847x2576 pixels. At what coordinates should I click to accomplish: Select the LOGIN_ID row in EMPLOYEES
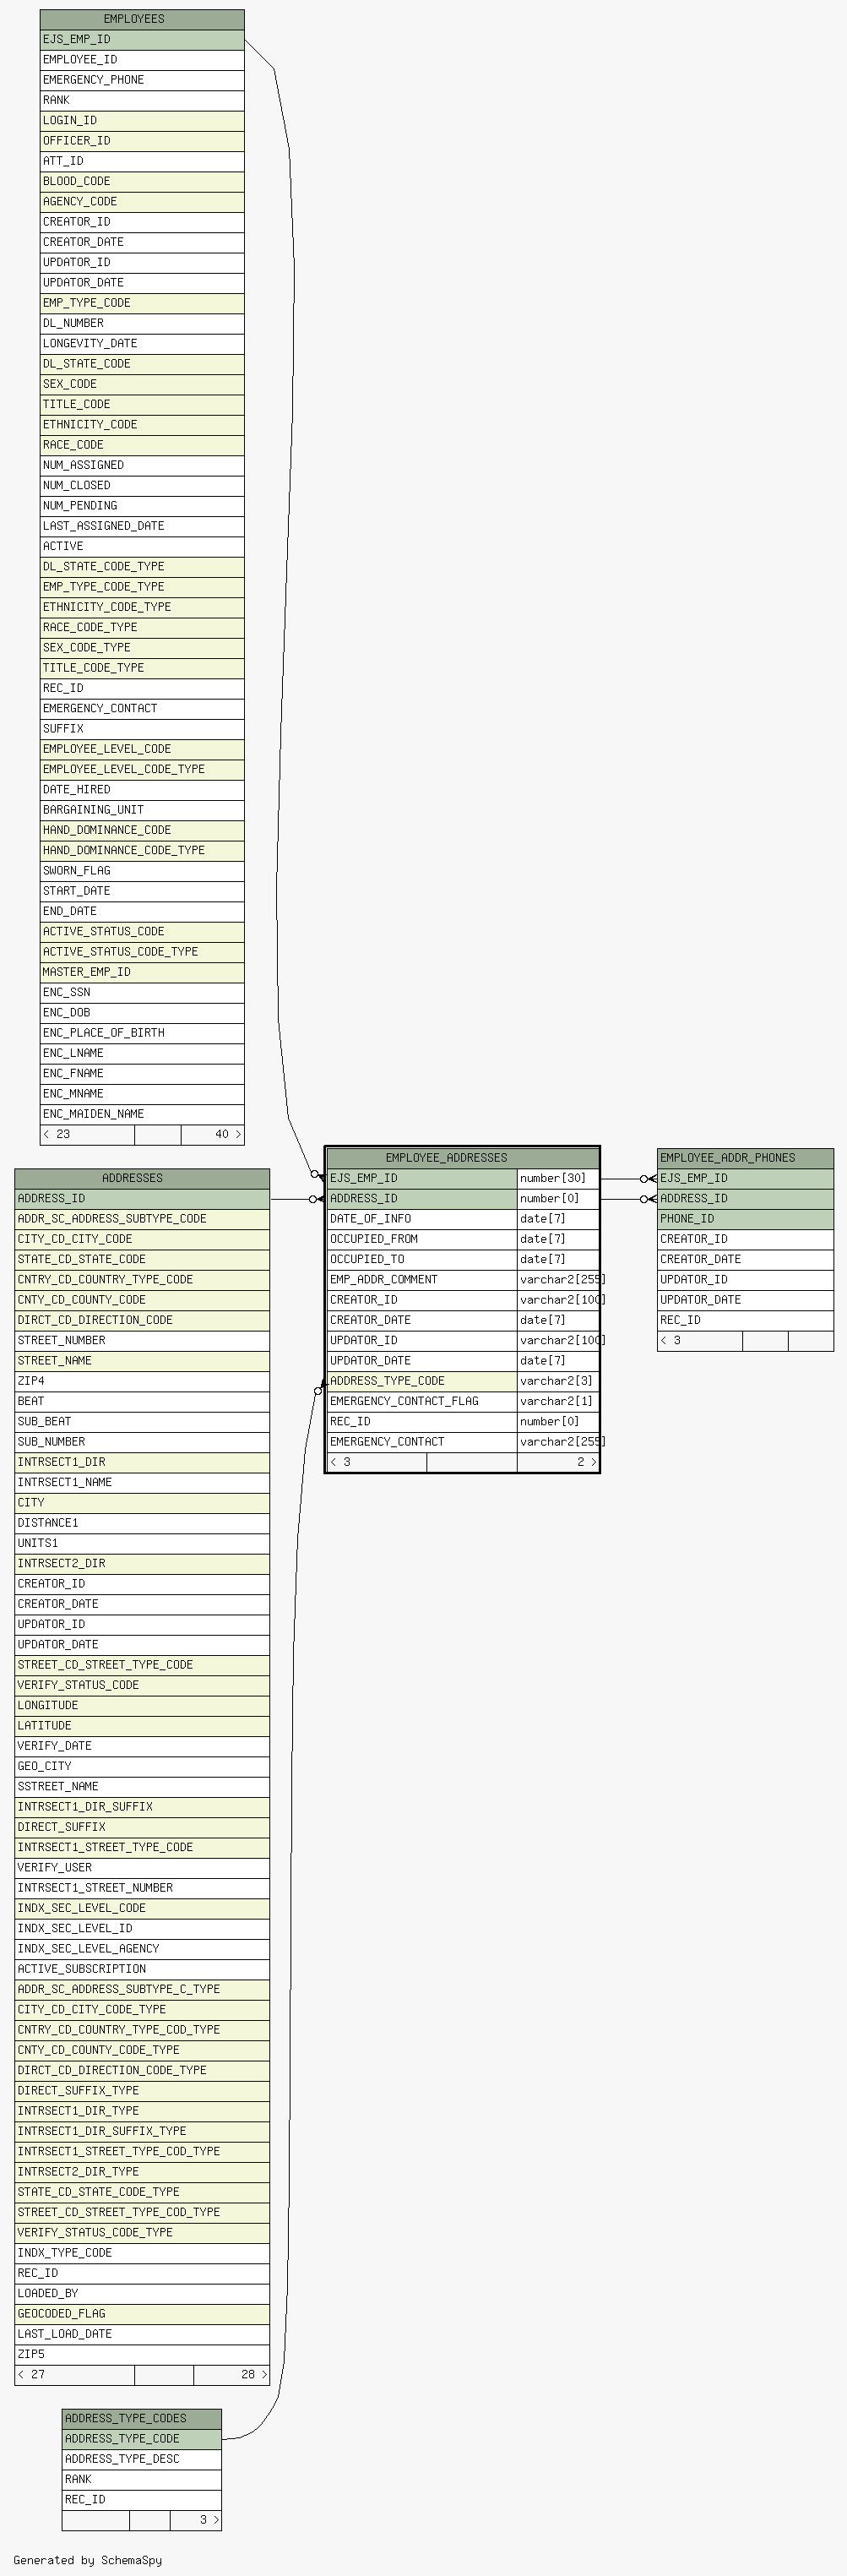[x=142, y=121]
